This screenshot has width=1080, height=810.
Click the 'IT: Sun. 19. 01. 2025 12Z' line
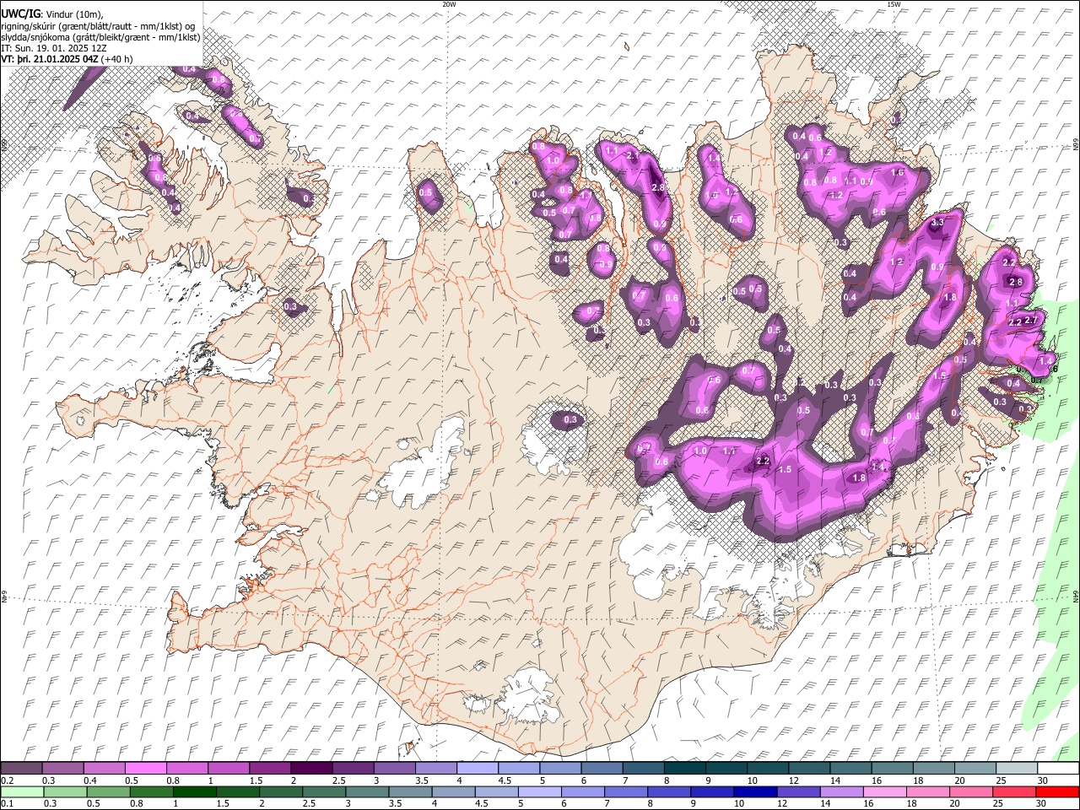(x=54, y=48)
